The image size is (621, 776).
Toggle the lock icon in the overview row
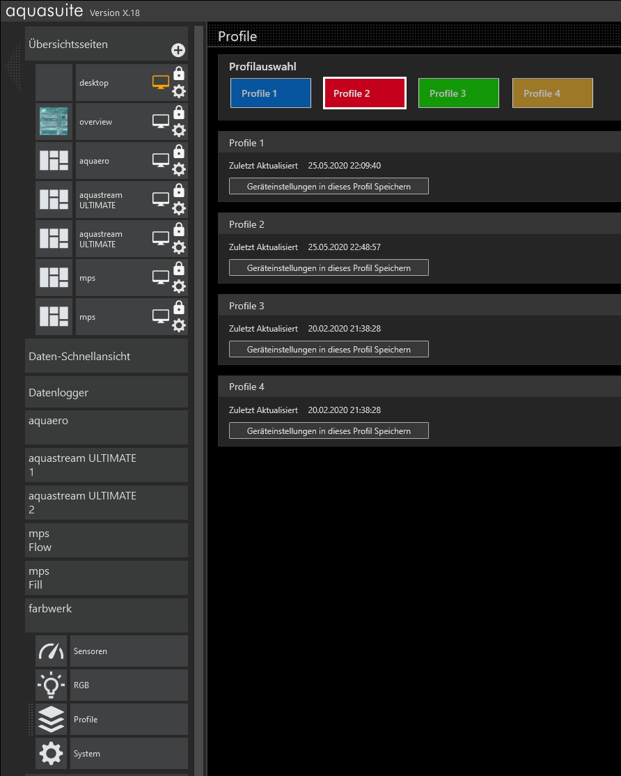[179, 112]
